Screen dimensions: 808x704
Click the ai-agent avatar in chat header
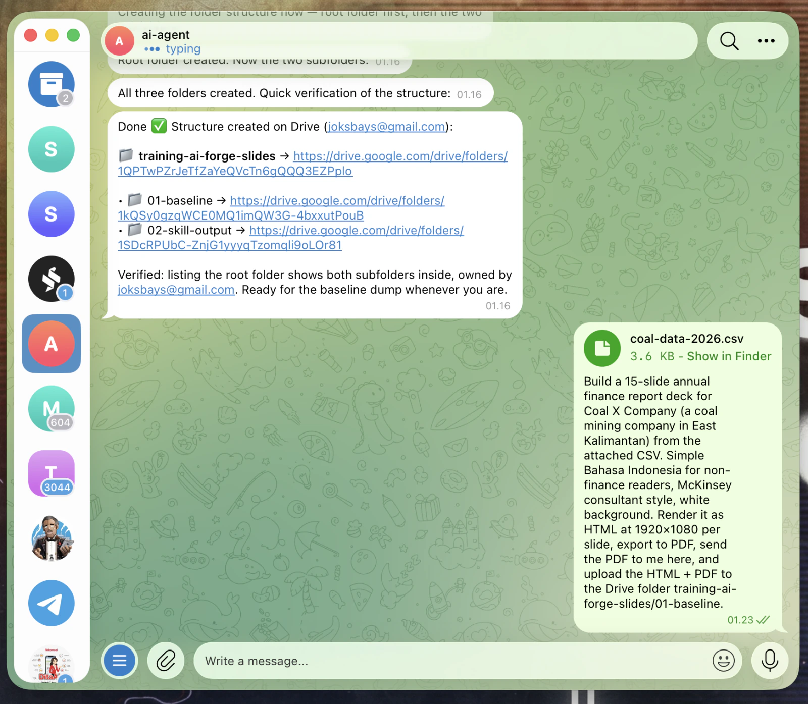[x=119, y=41]
